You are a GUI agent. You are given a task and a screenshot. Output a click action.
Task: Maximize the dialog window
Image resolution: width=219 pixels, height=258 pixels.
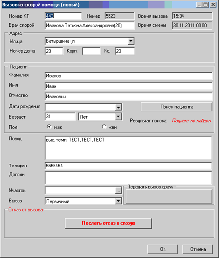[206, 4]
